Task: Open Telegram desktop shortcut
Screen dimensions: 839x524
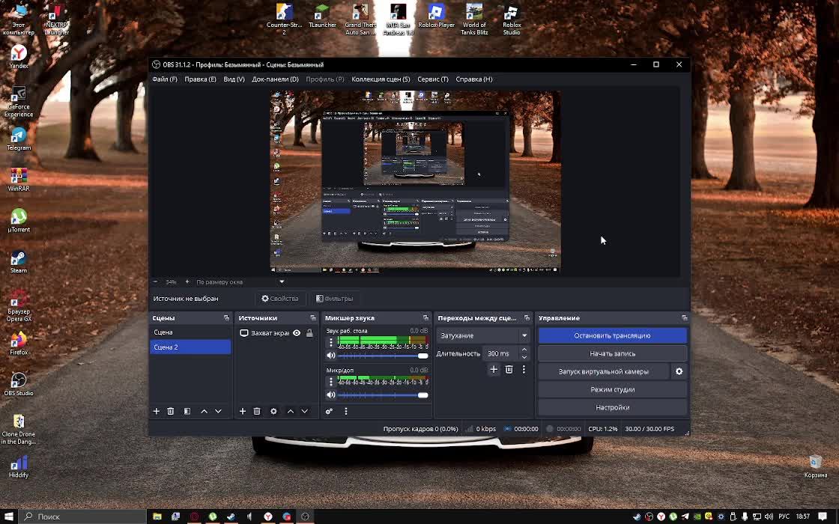Action: pyautogui.click(x=19, y=139)
